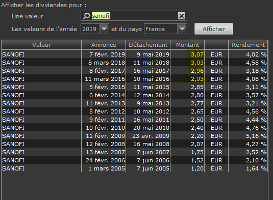Sort by Détachement column header

click(x=148, y=45)
